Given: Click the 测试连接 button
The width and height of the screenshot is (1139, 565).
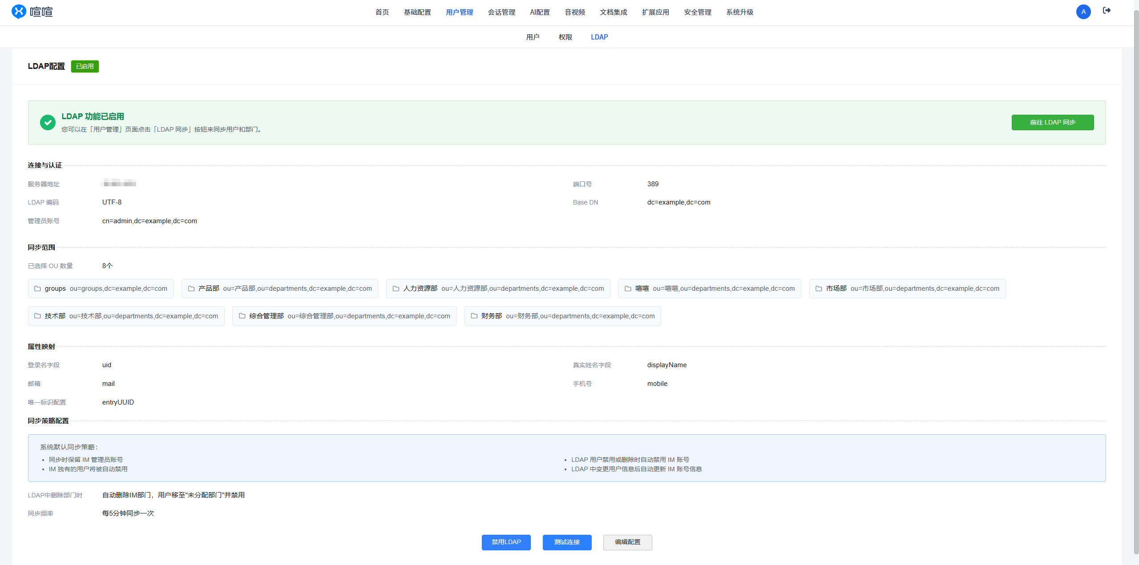Looking at the screenshot, I should (567, 542).
